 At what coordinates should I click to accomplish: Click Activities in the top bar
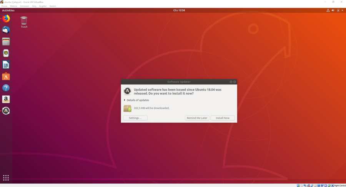(8, 10)
